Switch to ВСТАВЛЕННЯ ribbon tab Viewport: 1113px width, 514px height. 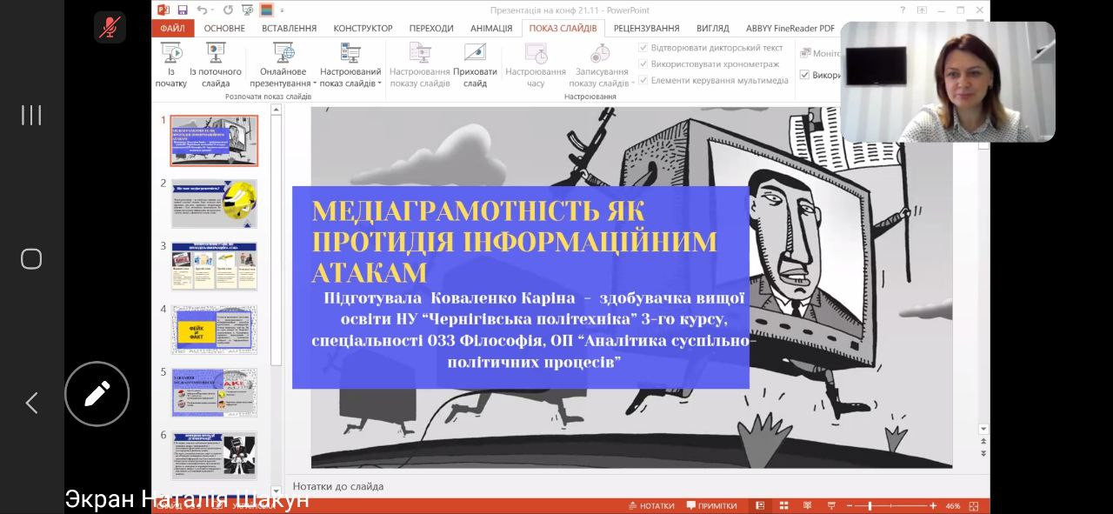click(290, 28)
